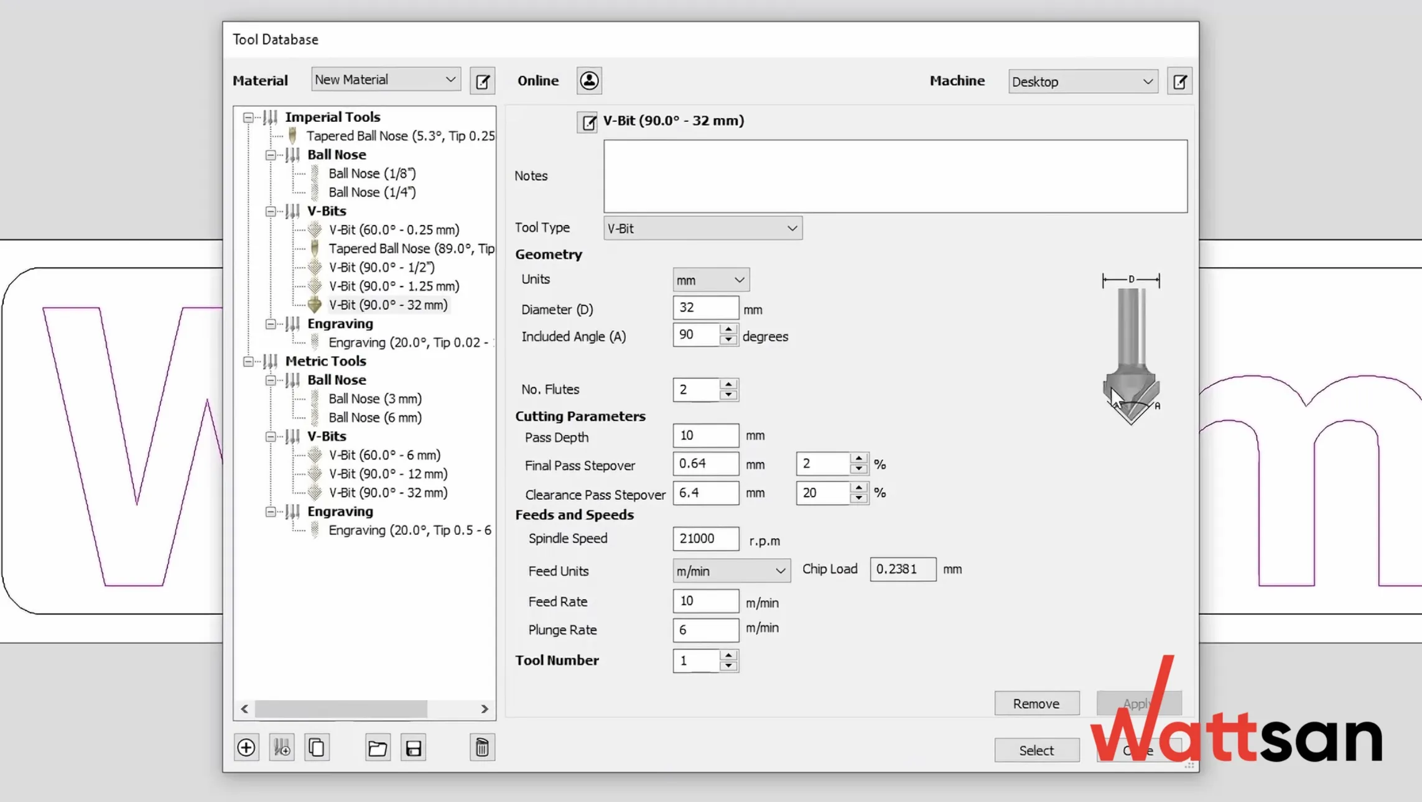Click the import tool database folder icon
Image resolution: width=1422 pixels, height=802 pixels.
pyautogui.click(x=378, y=747)
